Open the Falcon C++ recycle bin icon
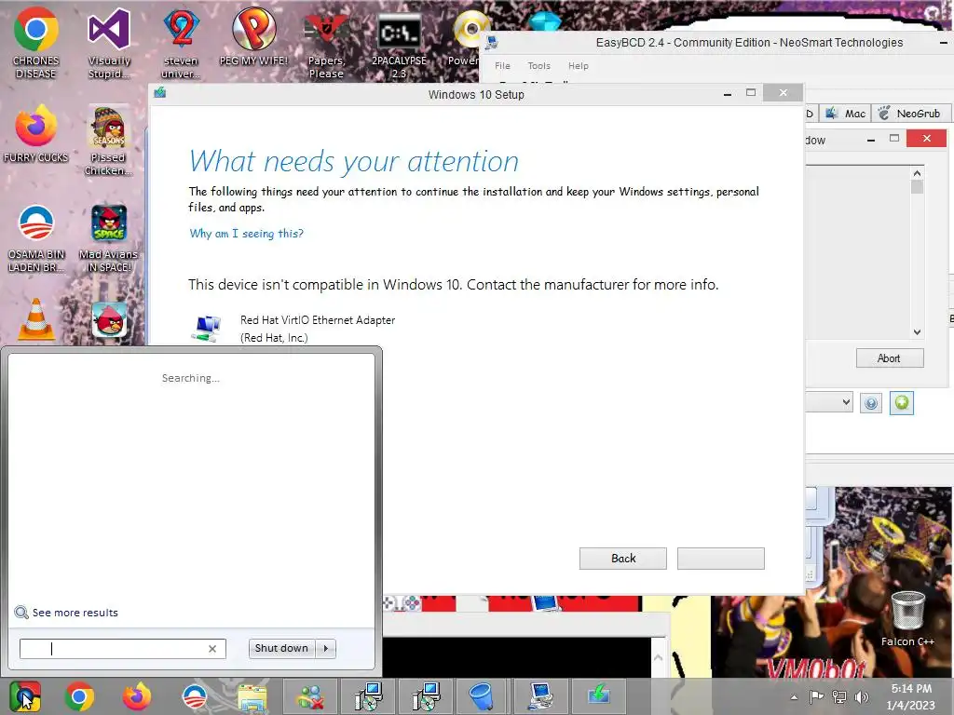The width and height of the screenshot is (954, 715). click(907, 619)
